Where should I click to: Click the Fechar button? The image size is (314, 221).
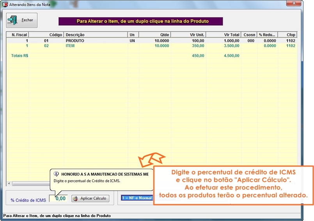tap(21, 20)
